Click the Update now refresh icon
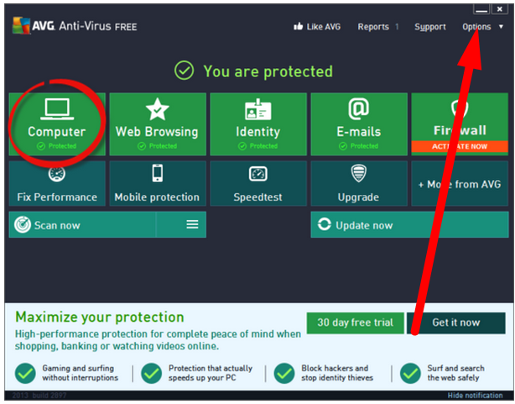 tap(324, 224)
